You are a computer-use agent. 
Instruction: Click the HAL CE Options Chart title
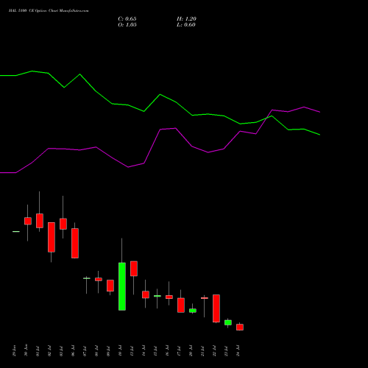(x=49, y=10)
